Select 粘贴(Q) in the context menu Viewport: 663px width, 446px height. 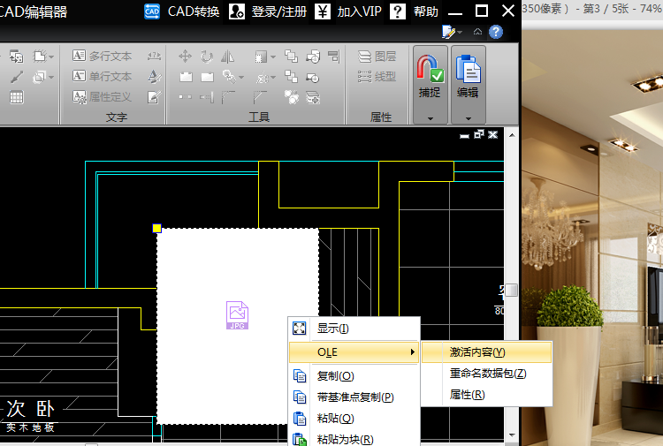coord(354,418)
